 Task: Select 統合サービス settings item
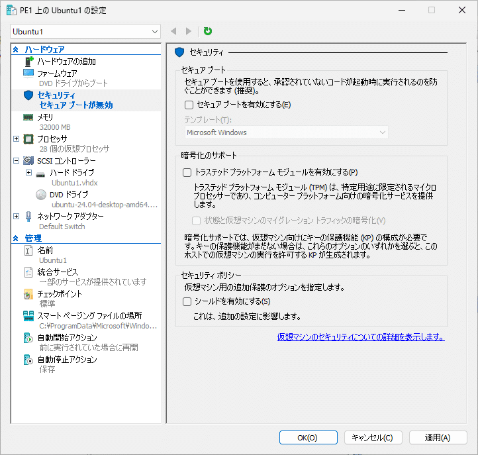click(58, 272)
